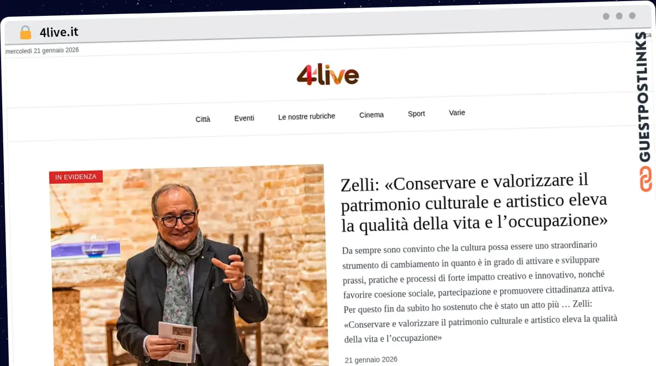Go to the Eventi section

point(244,118)
